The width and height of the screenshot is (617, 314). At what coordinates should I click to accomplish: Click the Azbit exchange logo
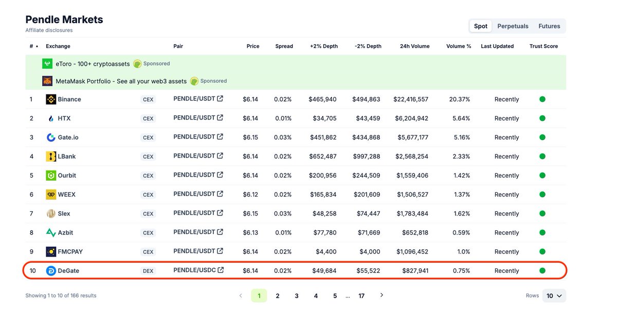click(51, 232)
